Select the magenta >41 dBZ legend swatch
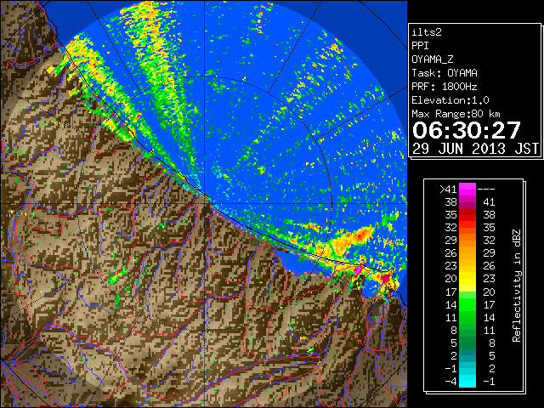 point(467,189)
